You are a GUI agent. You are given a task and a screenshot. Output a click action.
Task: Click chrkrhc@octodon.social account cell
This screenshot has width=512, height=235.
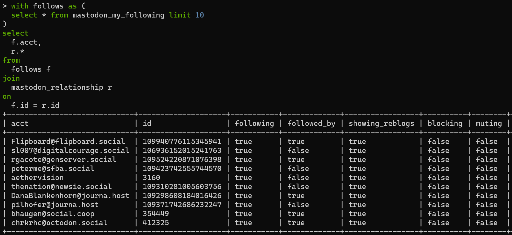click(x=59, y=223)
